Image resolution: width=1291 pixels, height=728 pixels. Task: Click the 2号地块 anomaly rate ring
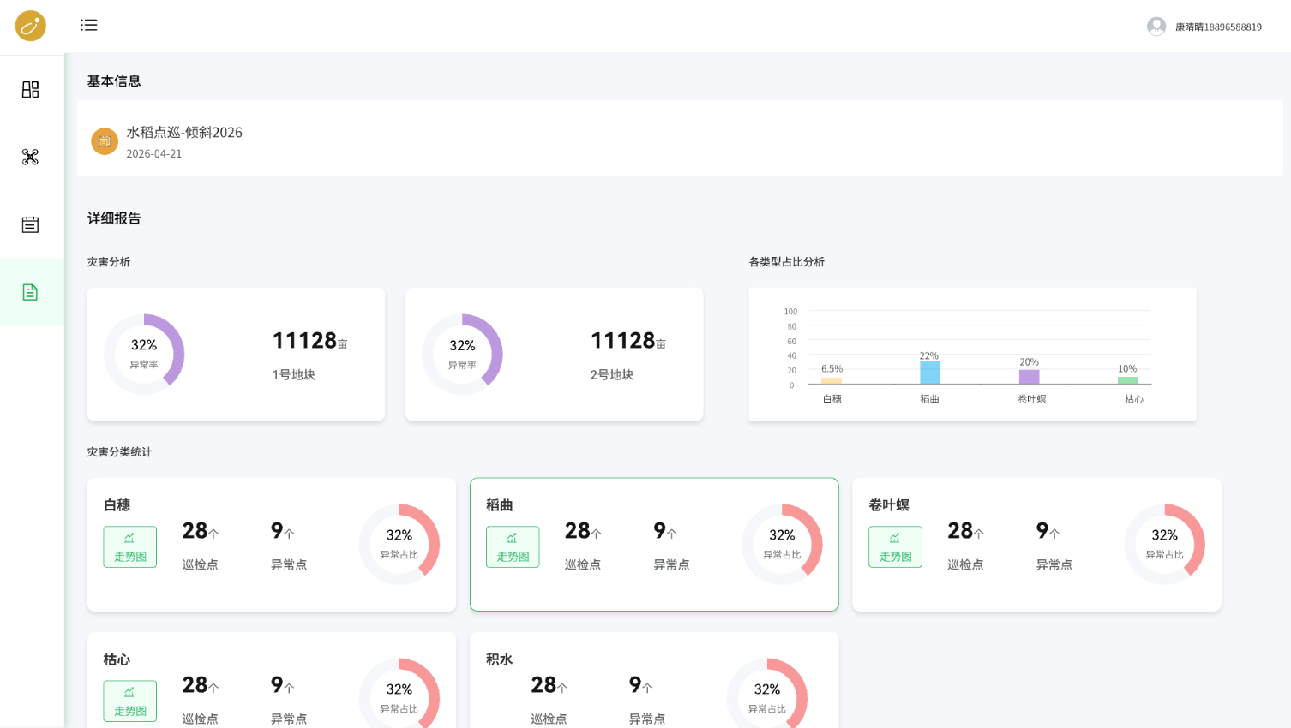pyautogui.click(x=462, y=355)
